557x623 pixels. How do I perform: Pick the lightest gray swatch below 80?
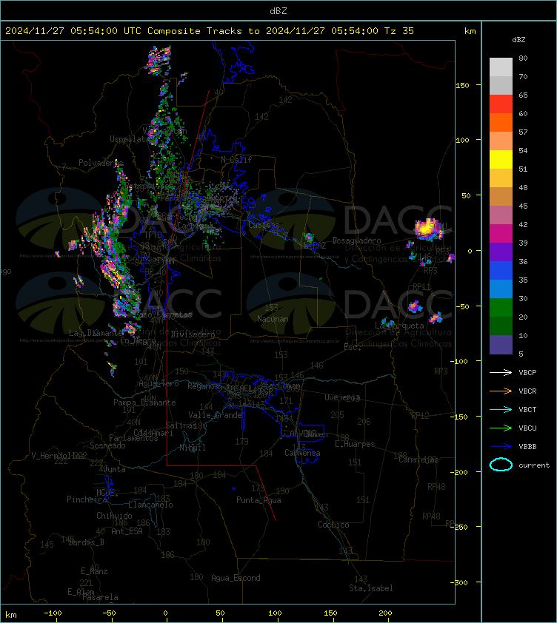pyautogui.click(x=501, y=67)
